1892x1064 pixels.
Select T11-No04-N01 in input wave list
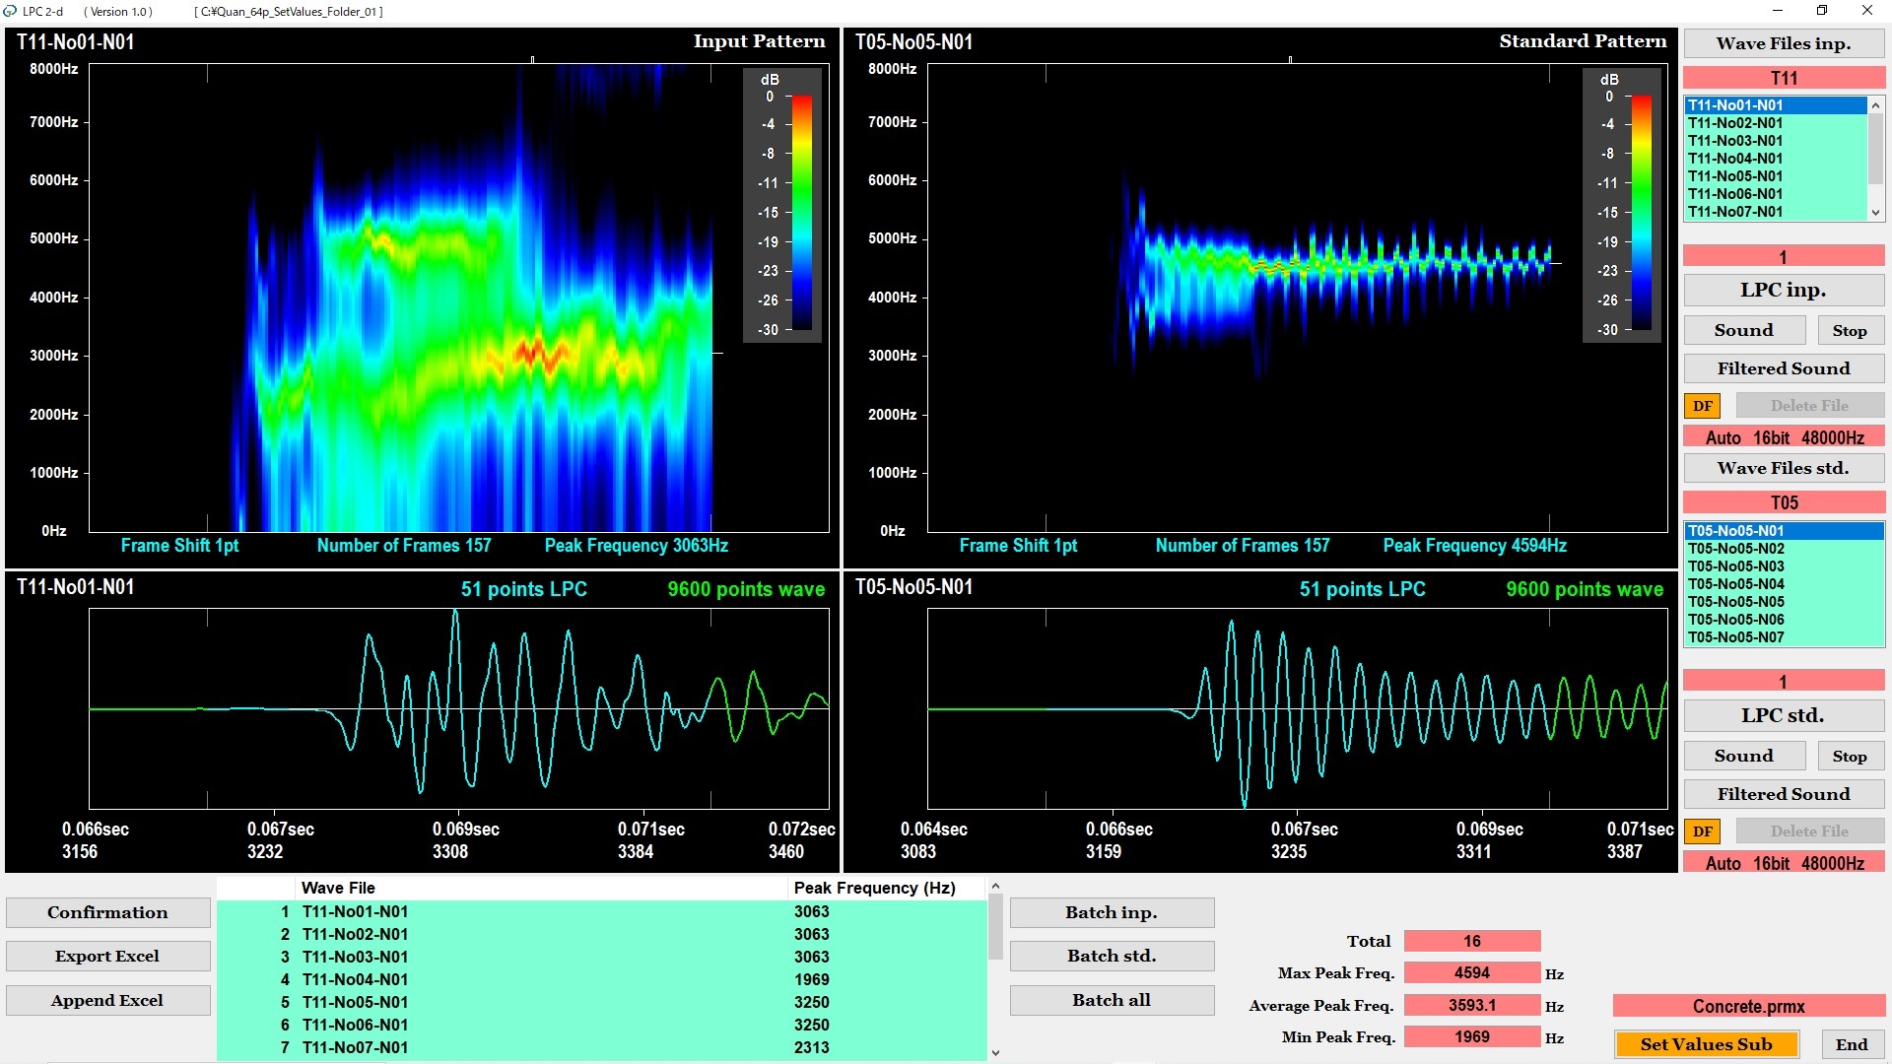[1734, 159]
